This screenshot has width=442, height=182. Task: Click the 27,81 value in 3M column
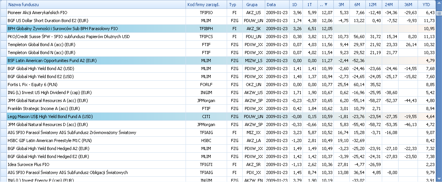pos(342,164)
